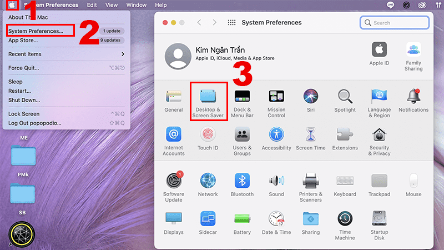Screen dimensions: 444x250
Task: Click the user profile avatar
Action: (x=178, y=57)
